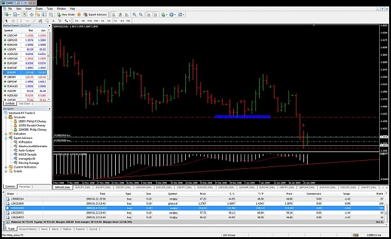The image size is (391, 239).
Task: Open the Tools menu
Action: (50, 9)
